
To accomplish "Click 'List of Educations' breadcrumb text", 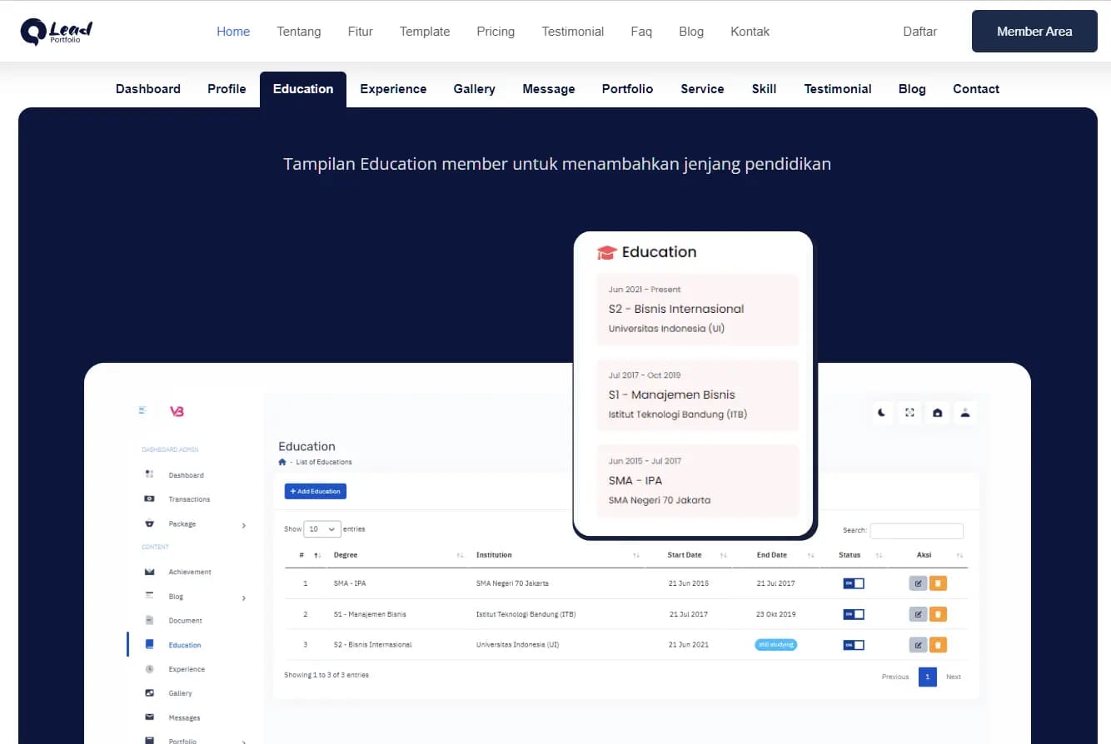I will (x=324, y=462).
